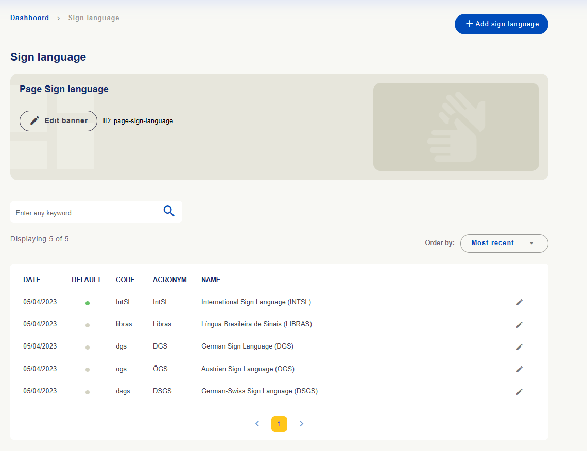Click the dsgs code cell
587x451 pixels.
click(x=123, y=391)
